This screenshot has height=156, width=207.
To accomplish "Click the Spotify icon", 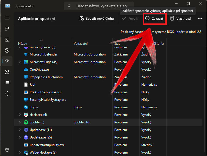I will (26, 122).
